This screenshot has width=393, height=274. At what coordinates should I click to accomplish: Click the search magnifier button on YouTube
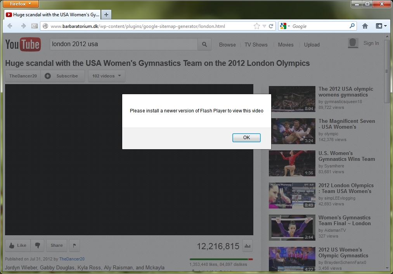pos(204,44)
